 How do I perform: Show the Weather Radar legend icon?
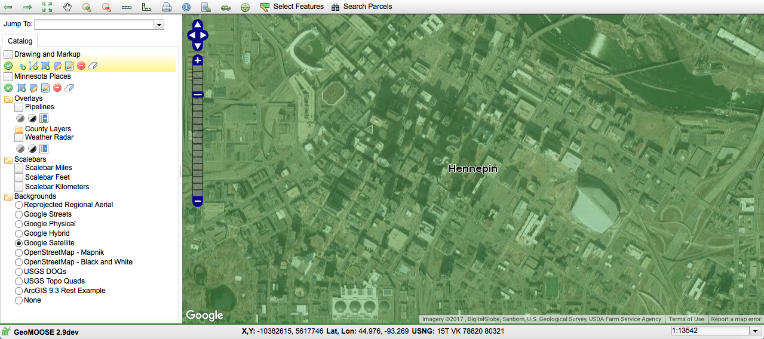pos(44,149)
